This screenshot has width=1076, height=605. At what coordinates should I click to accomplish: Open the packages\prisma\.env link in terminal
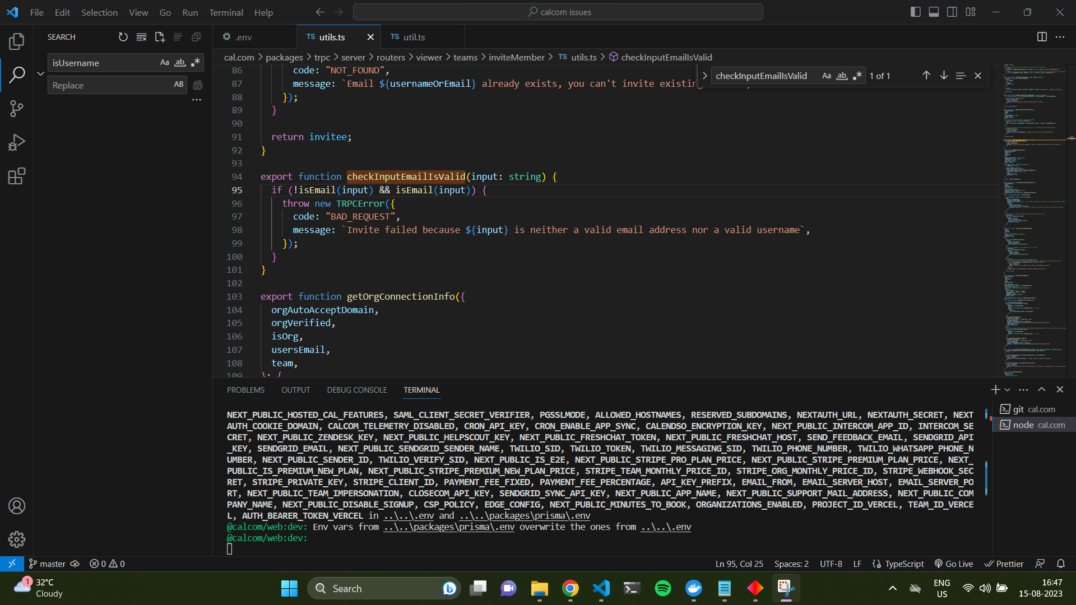pyautogui.click(x=448, y=527)
